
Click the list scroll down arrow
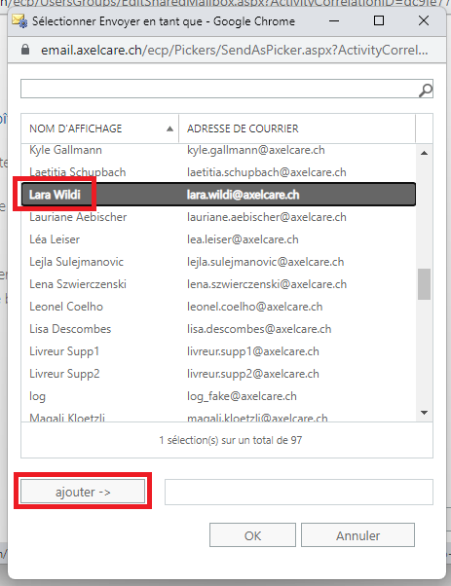[x=424, y=413]
